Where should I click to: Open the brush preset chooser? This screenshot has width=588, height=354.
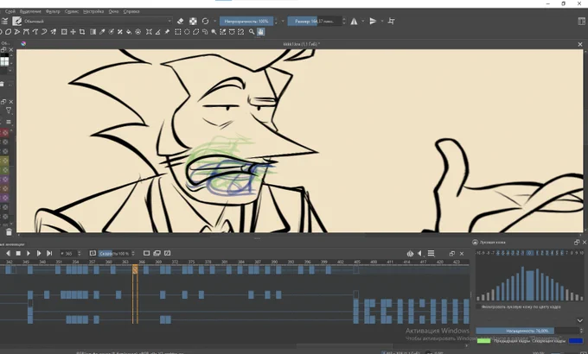click(x=17, y=22)
